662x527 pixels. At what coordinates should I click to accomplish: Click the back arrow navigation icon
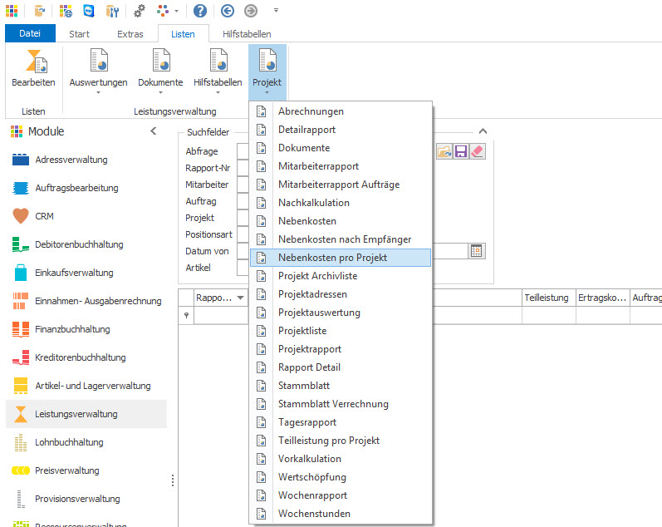[x=228, y=11]
